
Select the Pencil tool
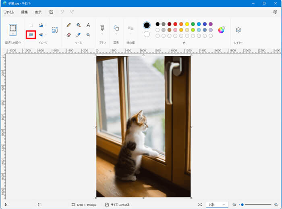coord(68,25)
